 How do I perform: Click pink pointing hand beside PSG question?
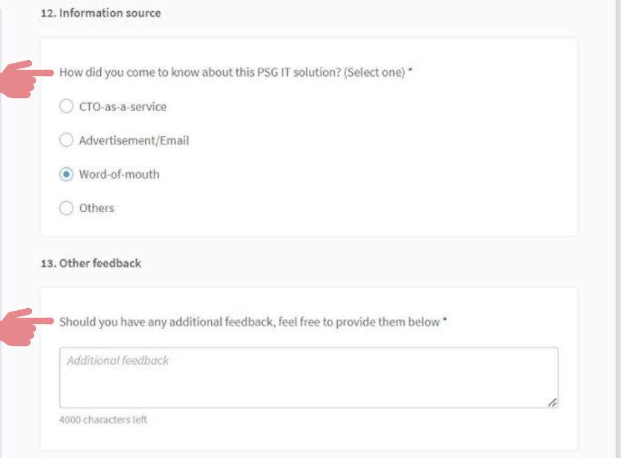point(26,79)
